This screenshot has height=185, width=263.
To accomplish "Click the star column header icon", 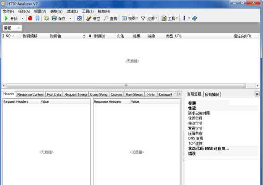I will coord(19,36).
